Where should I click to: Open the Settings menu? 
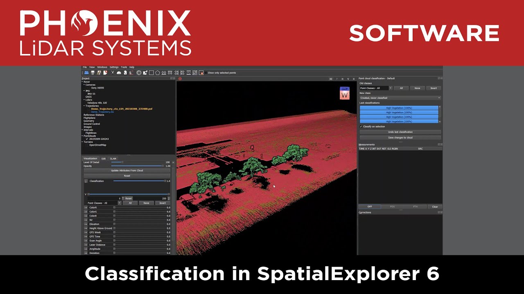[114, 67]
